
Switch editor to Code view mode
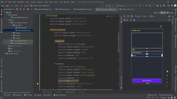click(157, 13)
